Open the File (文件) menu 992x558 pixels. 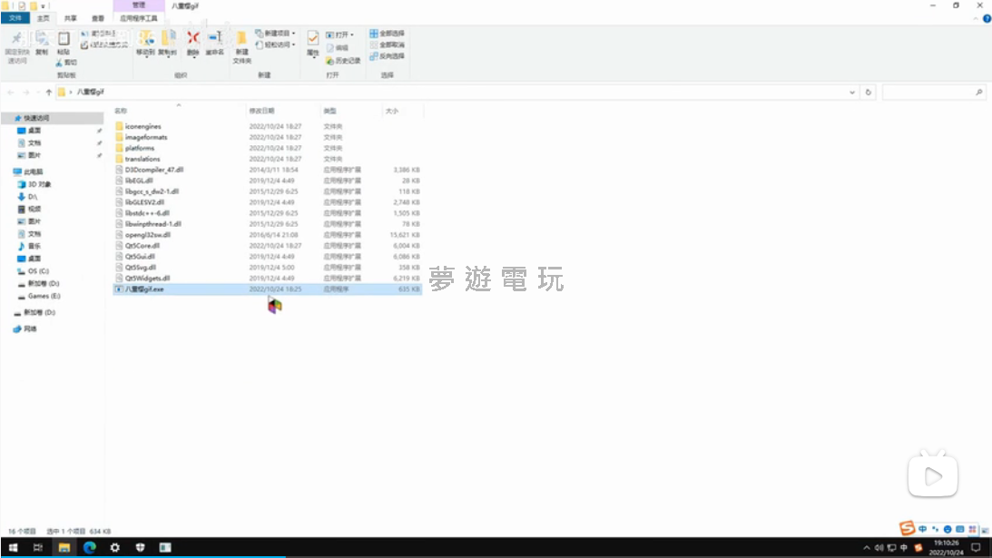click(15, 17)
